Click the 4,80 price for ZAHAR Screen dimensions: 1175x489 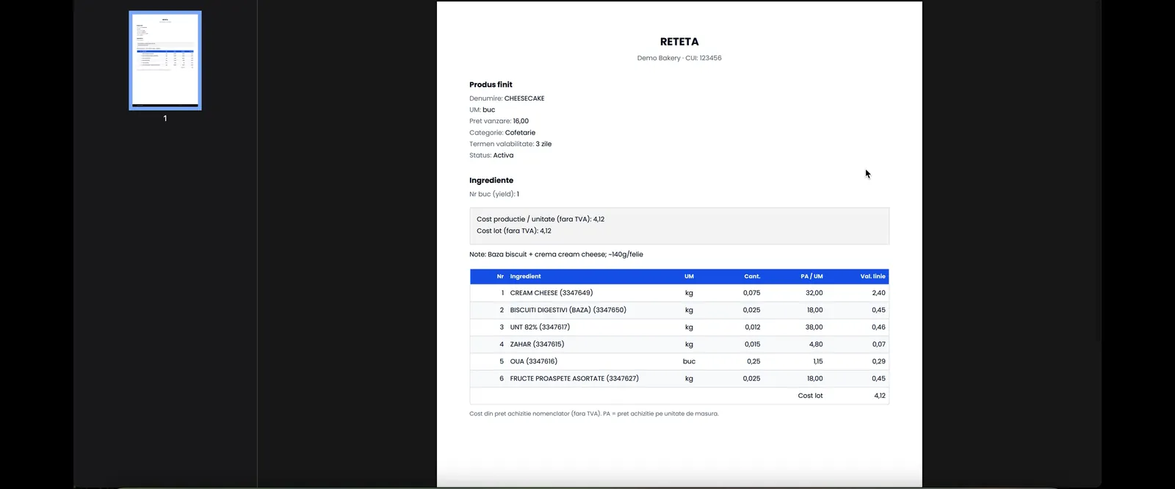[815, 344]
